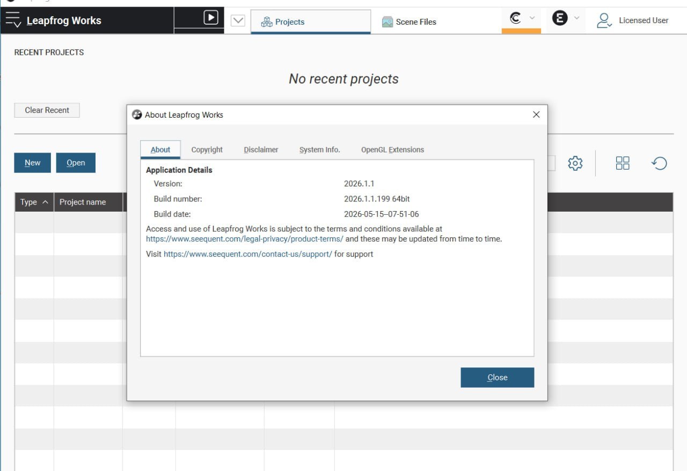Open the product-terms legal link
This screenshot has height=471, width=687.
tap(245, 239)
